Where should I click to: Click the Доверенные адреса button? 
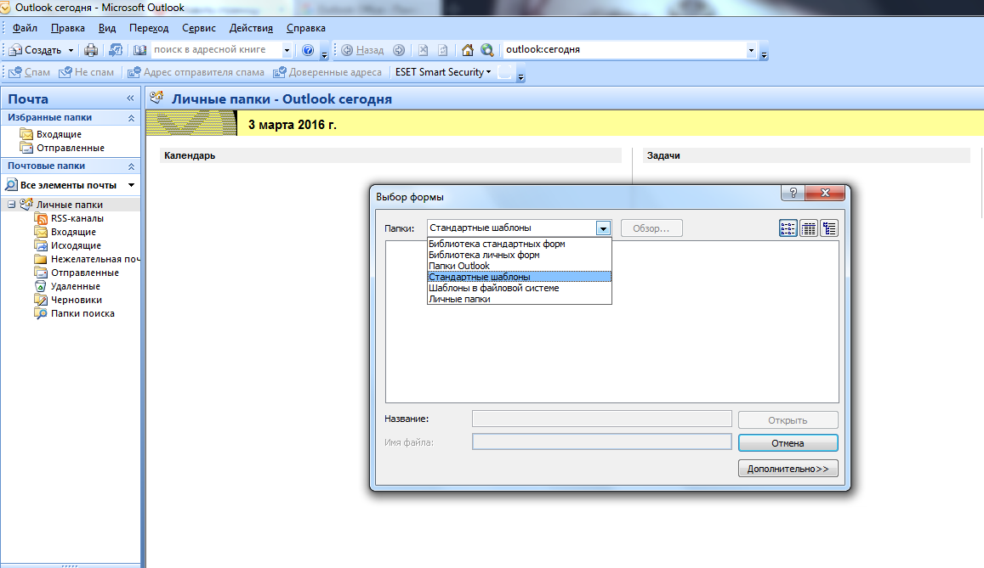(327, 72)
